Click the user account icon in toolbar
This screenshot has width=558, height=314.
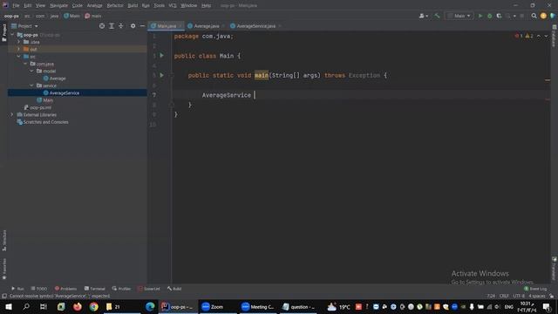[423, 16]
